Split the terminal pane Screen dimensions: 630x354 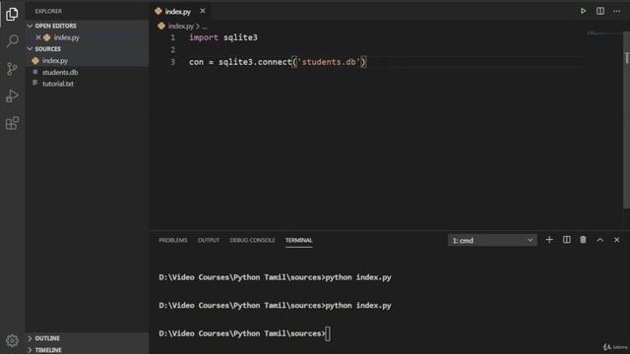coord(567,240)
